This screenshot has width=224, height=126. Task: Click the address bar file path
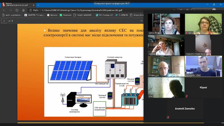pyautogui.click(x=84, y=10)
